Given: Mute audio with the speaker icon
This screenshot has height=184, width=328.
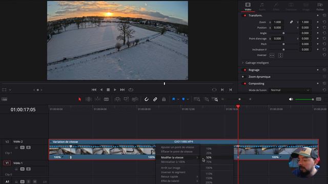Looking at the screenshot, I should [x=291, y=99].
